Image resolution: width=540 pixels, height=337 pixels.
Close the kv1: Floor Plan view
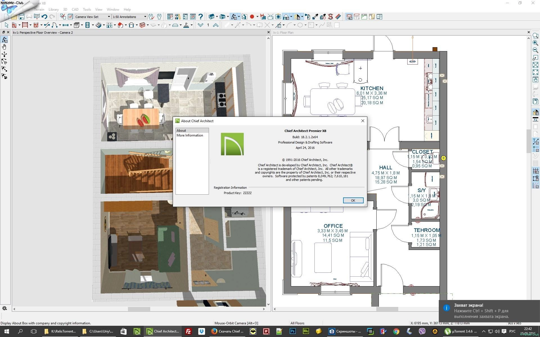pyautogui.click(x=528, y=32)
